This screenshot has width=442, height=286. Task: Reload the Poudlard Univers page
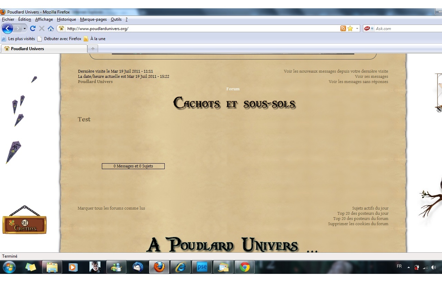click(x=33, y=28)
